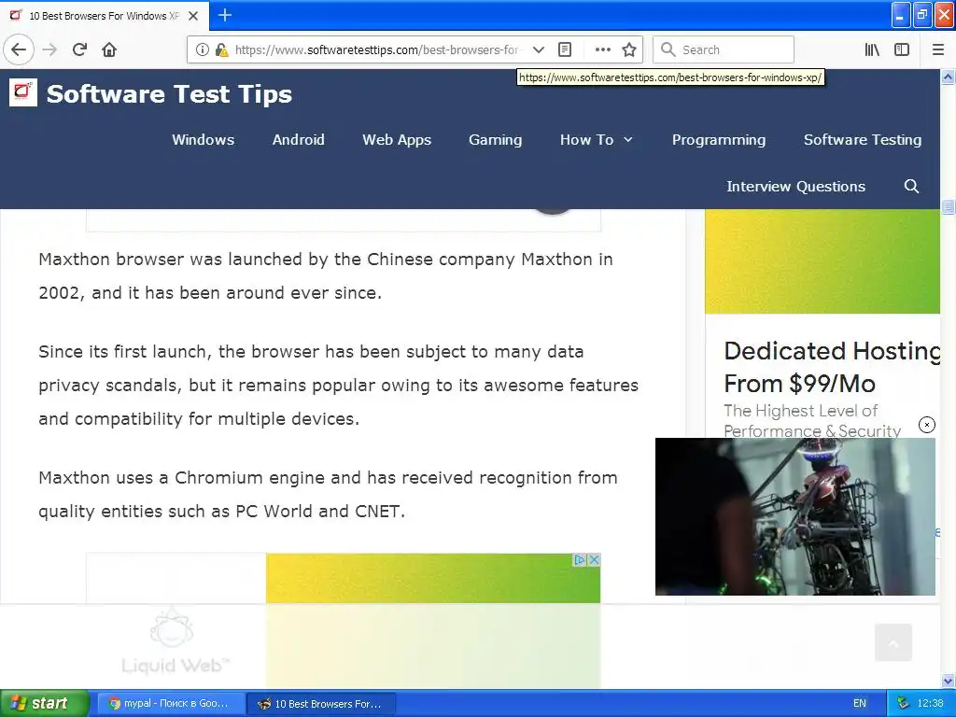Click the page scrollbar up arrow

[949, 77]
